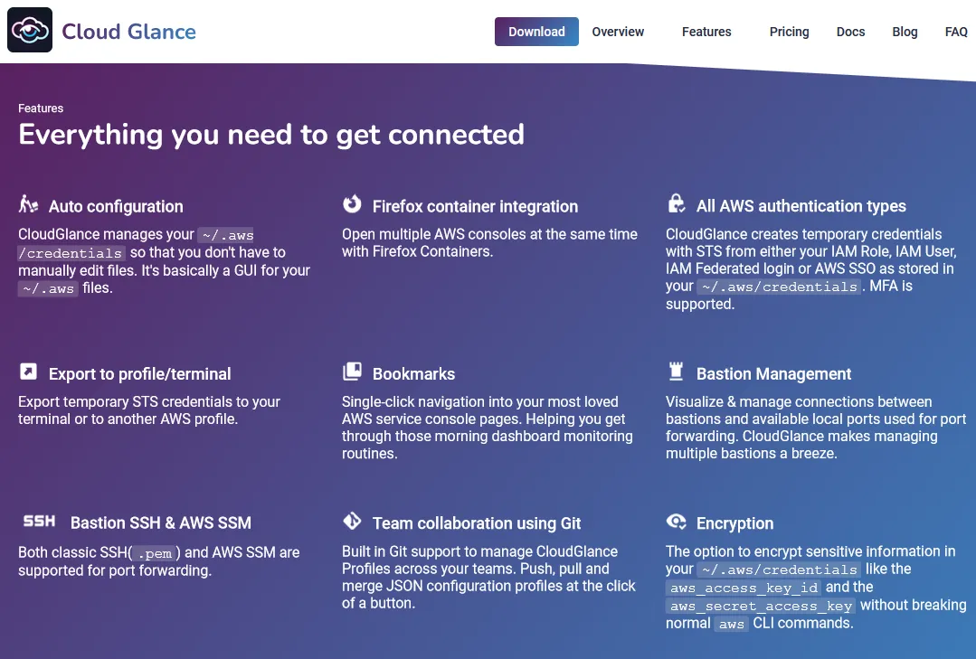Click the Everything you need to get connected heading
Image resolution: width=976 pixels, height=659 pixels.
(270, 134)
